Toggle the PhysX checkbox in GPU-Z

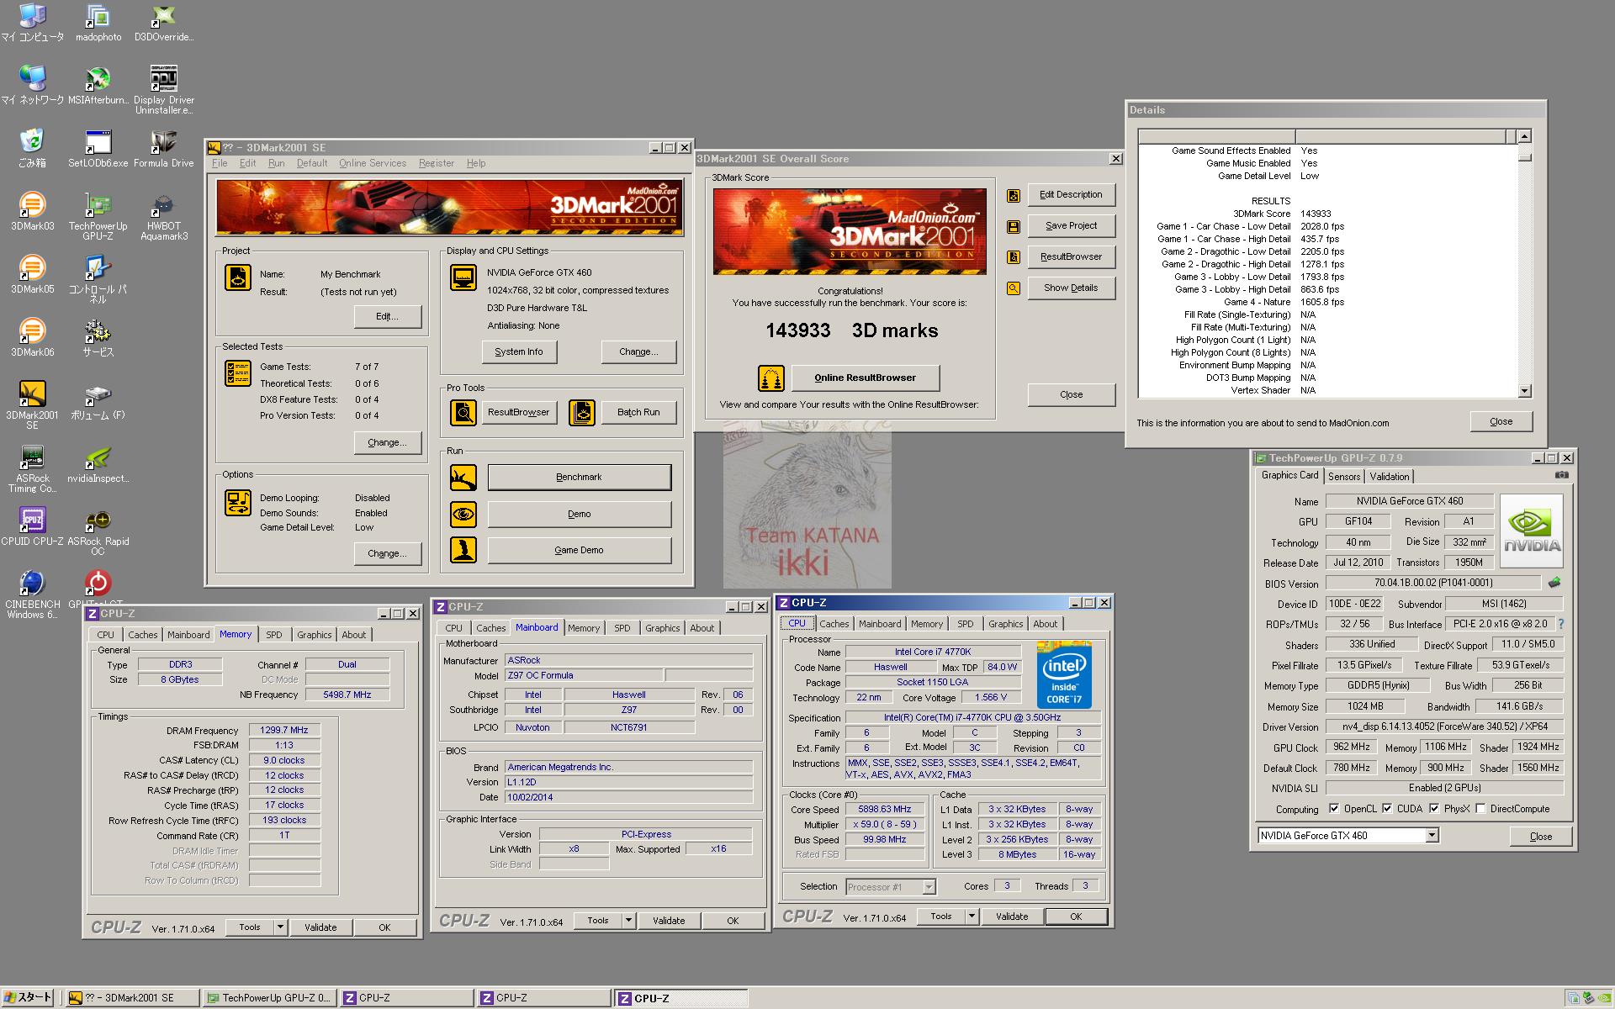pyautogui.click(x=1434, y=809)
